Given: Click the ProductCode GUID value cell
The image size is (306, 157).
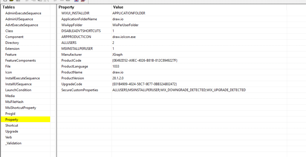Looking at the screenshot, I should (x=145, y=61).
